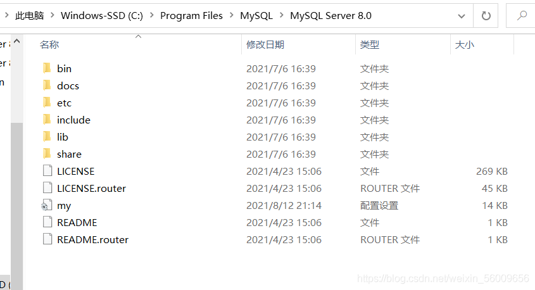Navigate to Program Files breadcrumb
This screenshot has height=290, width=535.
click(x=191, y=16)
